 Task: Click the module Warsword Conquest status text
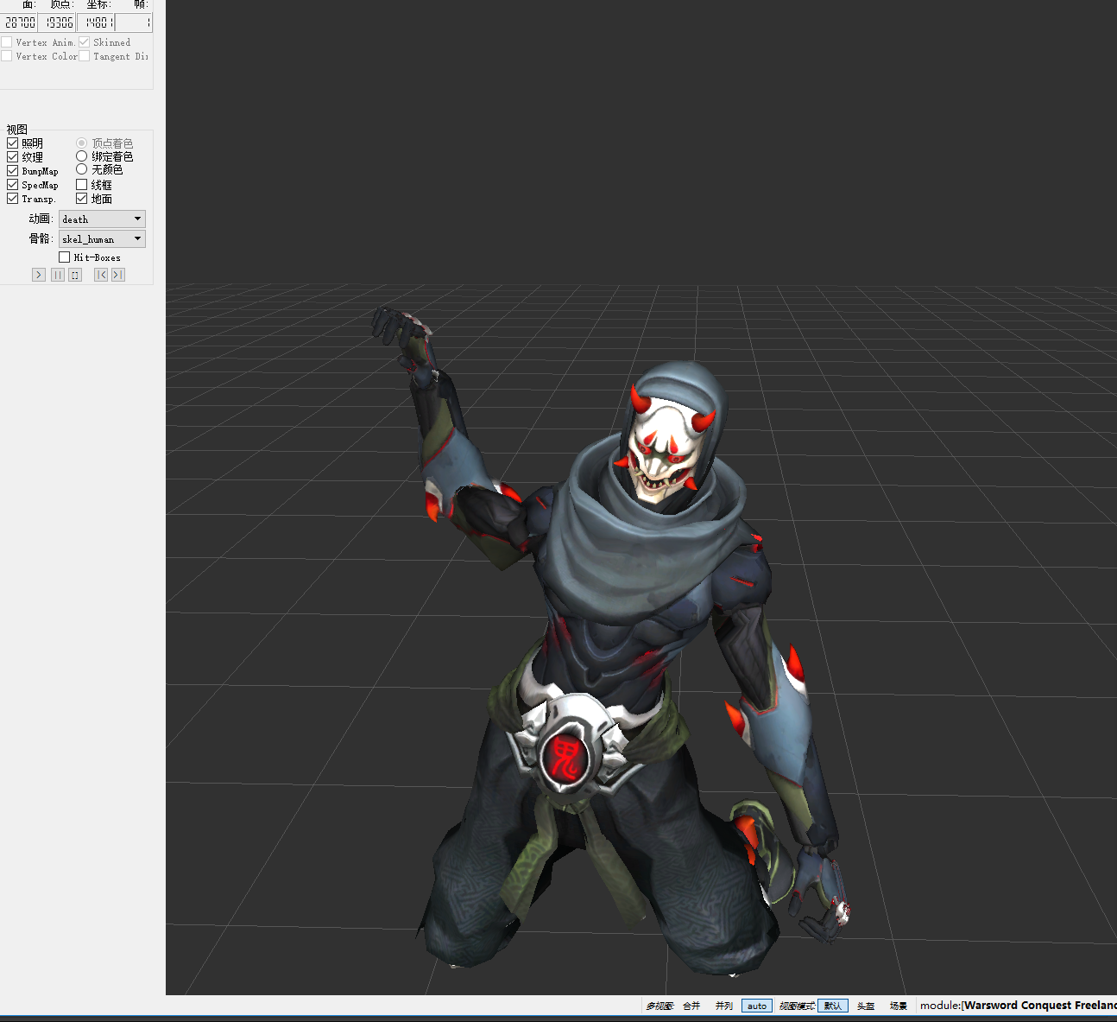(1018, 1006)
